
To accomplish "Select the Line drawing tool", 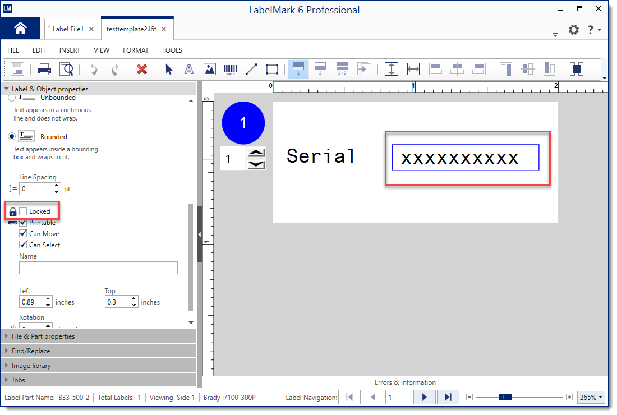I will pos(251,70).
